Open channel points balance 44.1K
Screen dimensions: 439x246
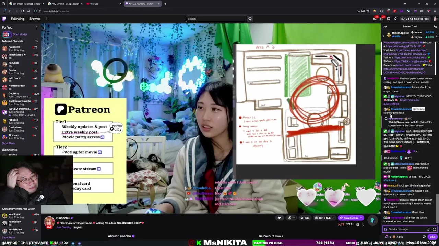coord(398,237)
